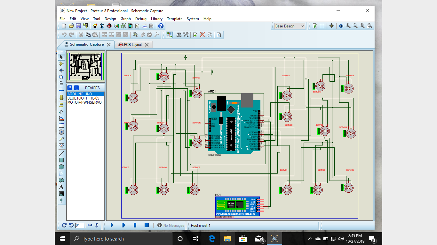Select Component Mode tool
This screenshot has height=245, width=437.
pyautogui.click(x=61, y=64)
